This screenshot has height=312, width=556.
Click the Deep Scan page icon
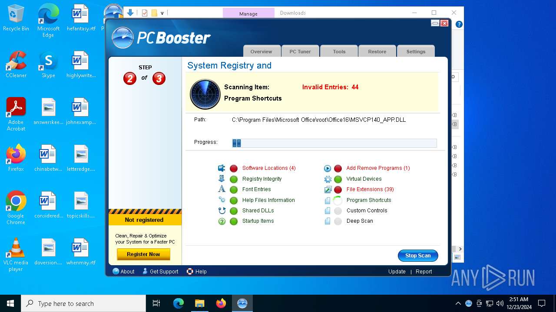click(x=328, y=221)
